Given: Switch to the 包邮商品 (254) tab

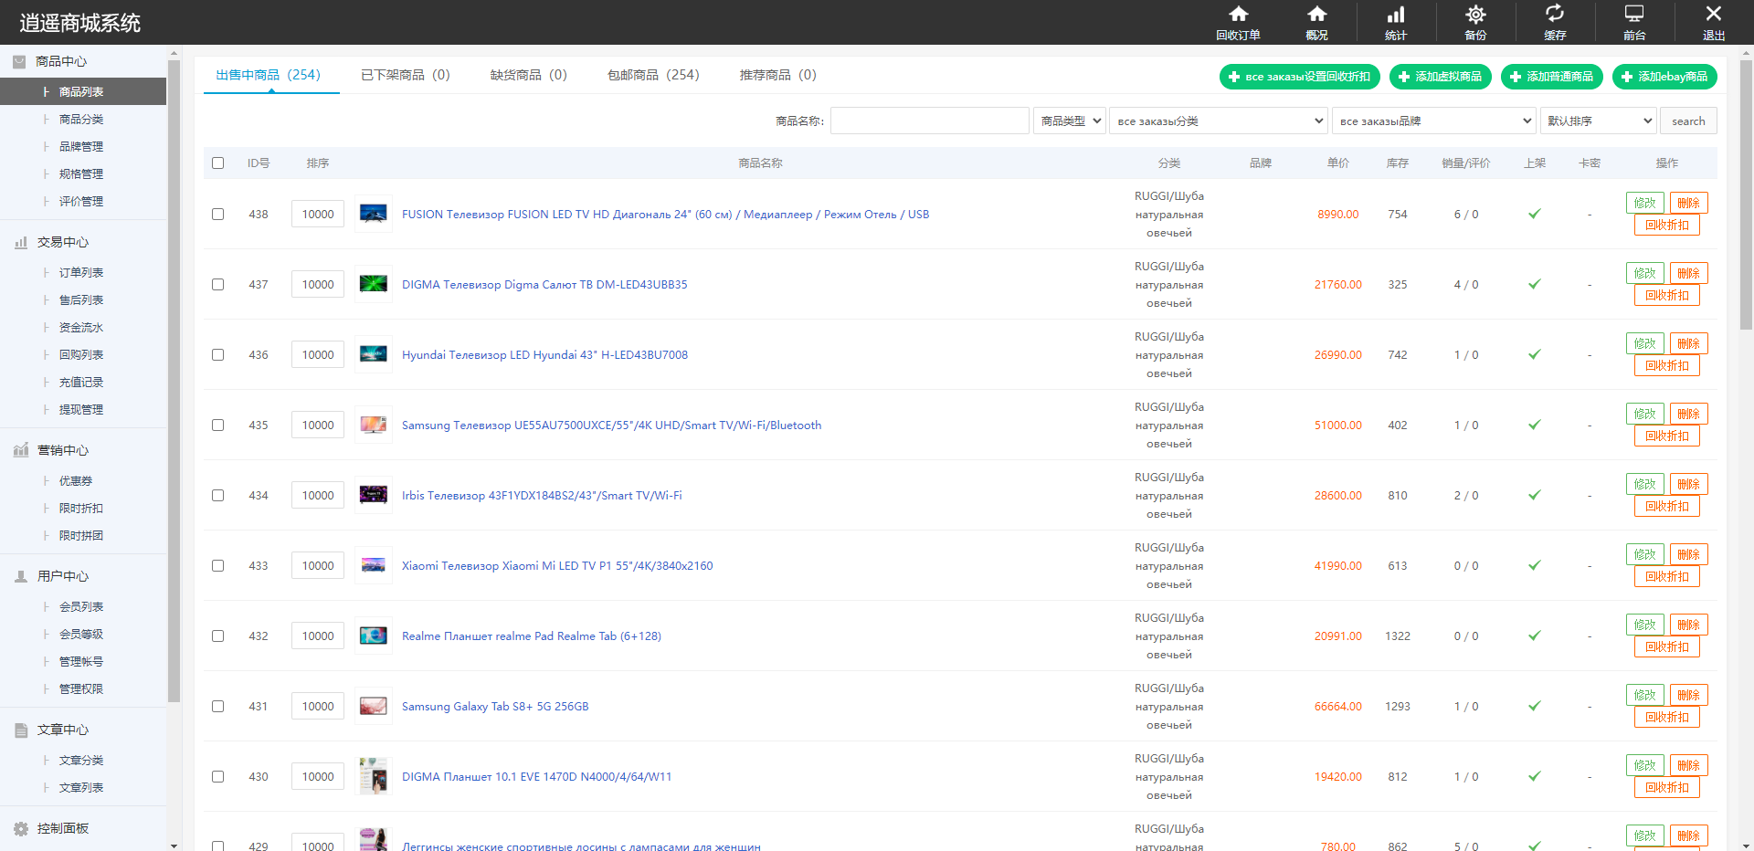Looking at the screenshot, I should click(x=653, y=75).
